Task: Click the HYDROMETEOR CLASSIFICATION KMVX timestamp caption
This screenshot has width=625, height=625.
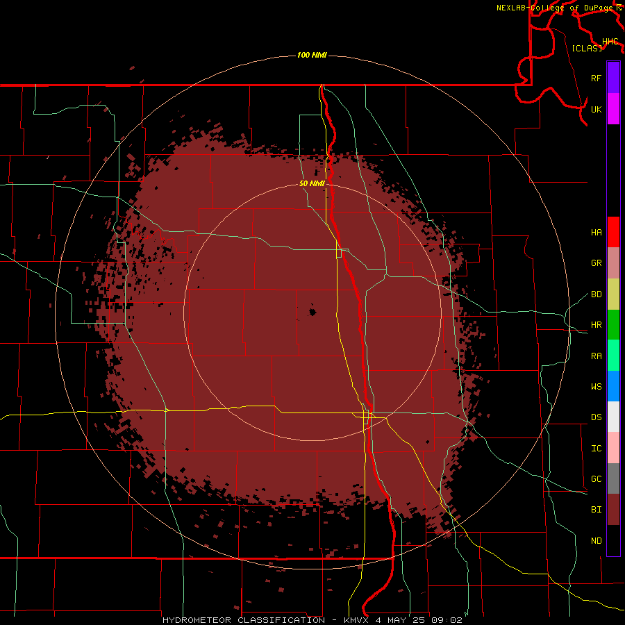Action: click(x=312, y=620)
